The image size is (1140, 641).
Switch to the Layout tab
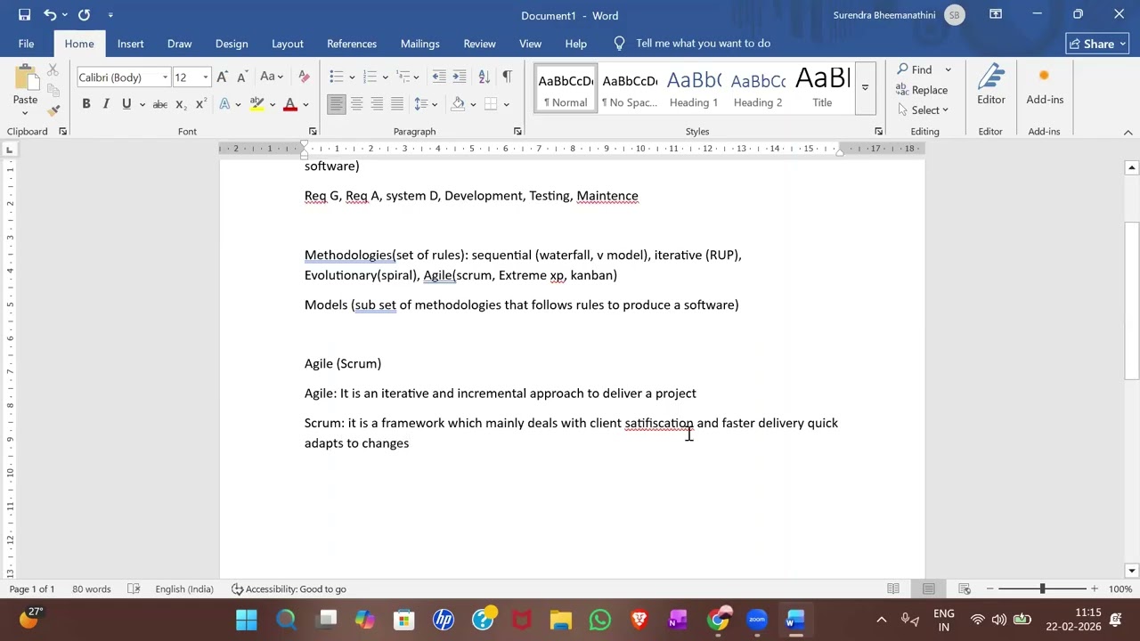coord(288,44)
